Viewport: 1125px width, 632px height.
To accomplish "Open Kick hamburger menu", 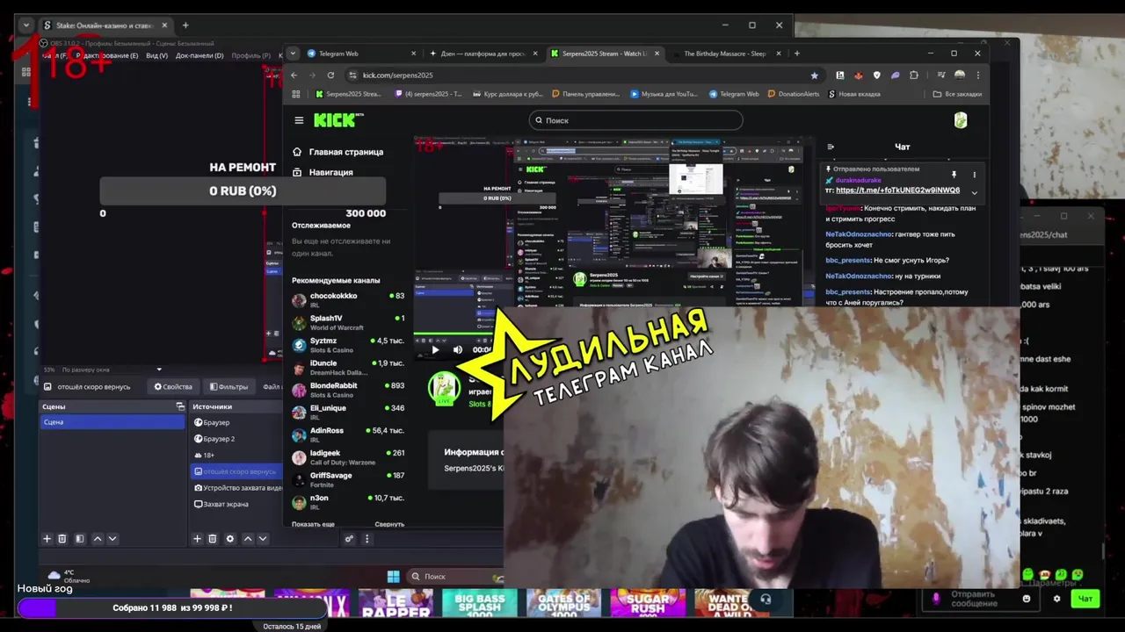I will [x=299, y=121].
